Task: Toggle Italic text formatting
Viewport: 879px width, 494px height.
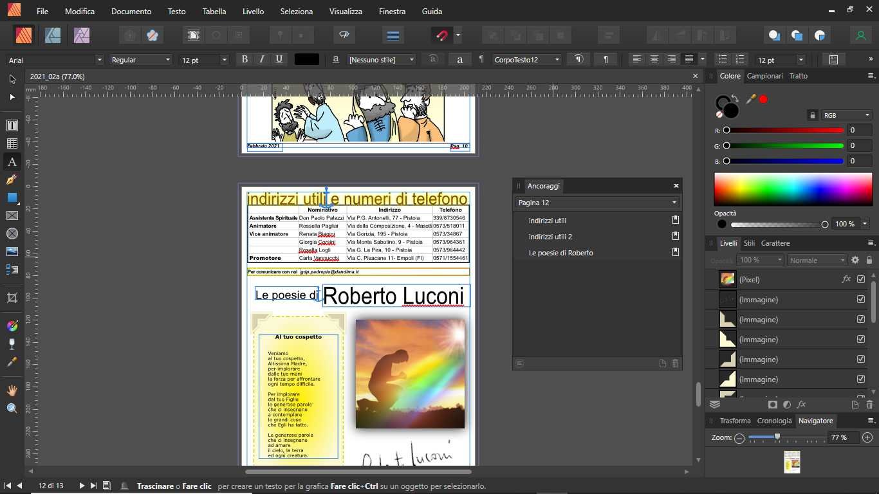Action: [x=262, y=59]
